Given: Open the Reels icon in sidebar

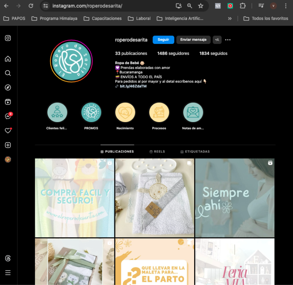Looking at the screenshot, I should coord(8,102).
